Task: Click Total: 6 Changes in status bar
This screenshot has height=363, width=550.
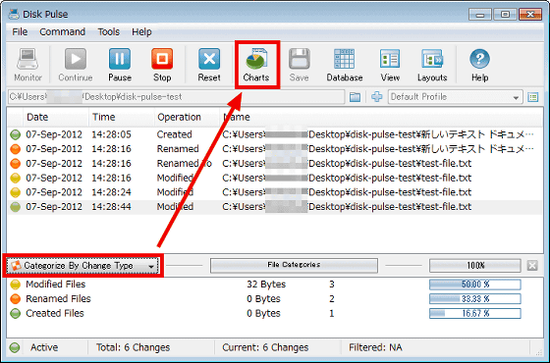Action: click(133, 347)
